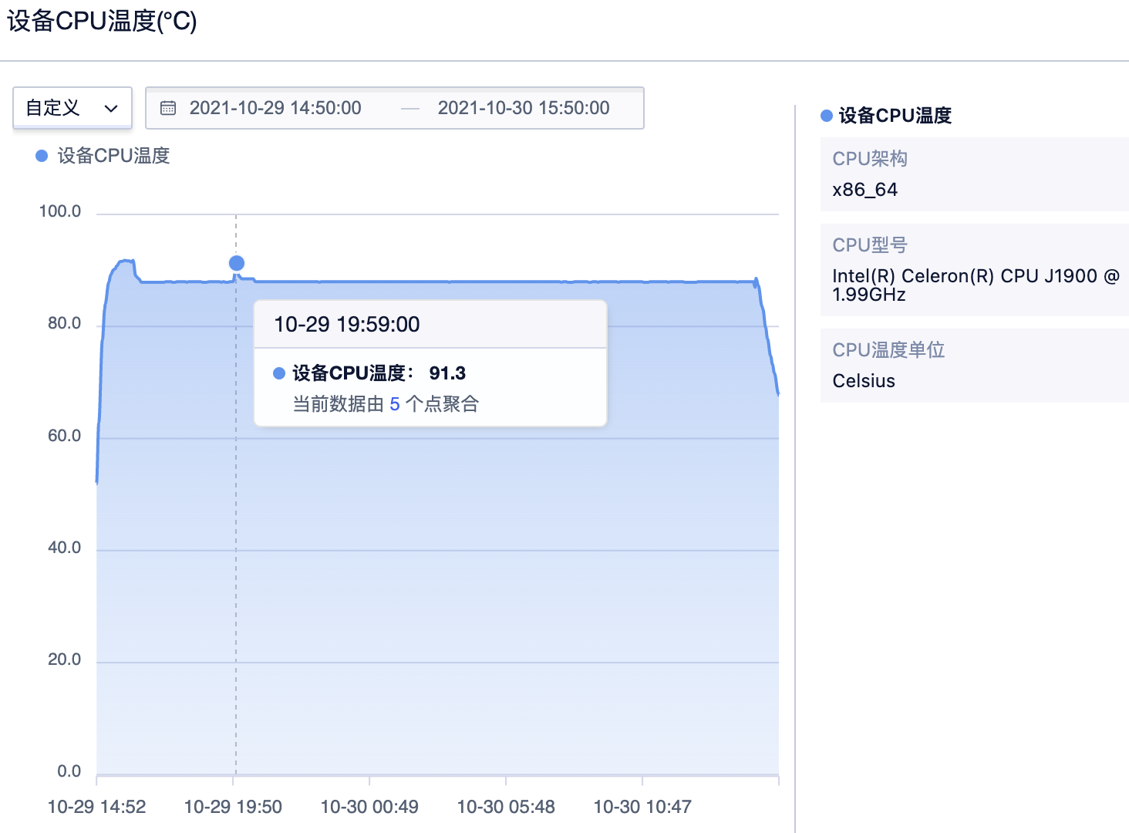Toggle 设备CPU温度 series label above chart
1129x833 pixels.
point(113,156)
